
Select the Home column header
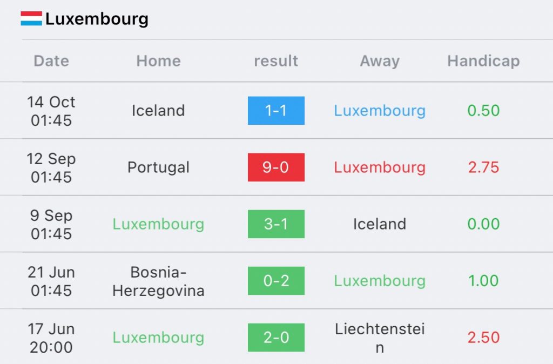pyautogui.click(x=158, y=61)
